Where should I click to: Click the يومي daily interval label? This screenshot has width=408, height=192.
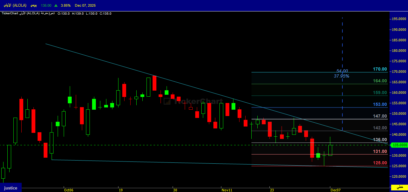[33, 6]
